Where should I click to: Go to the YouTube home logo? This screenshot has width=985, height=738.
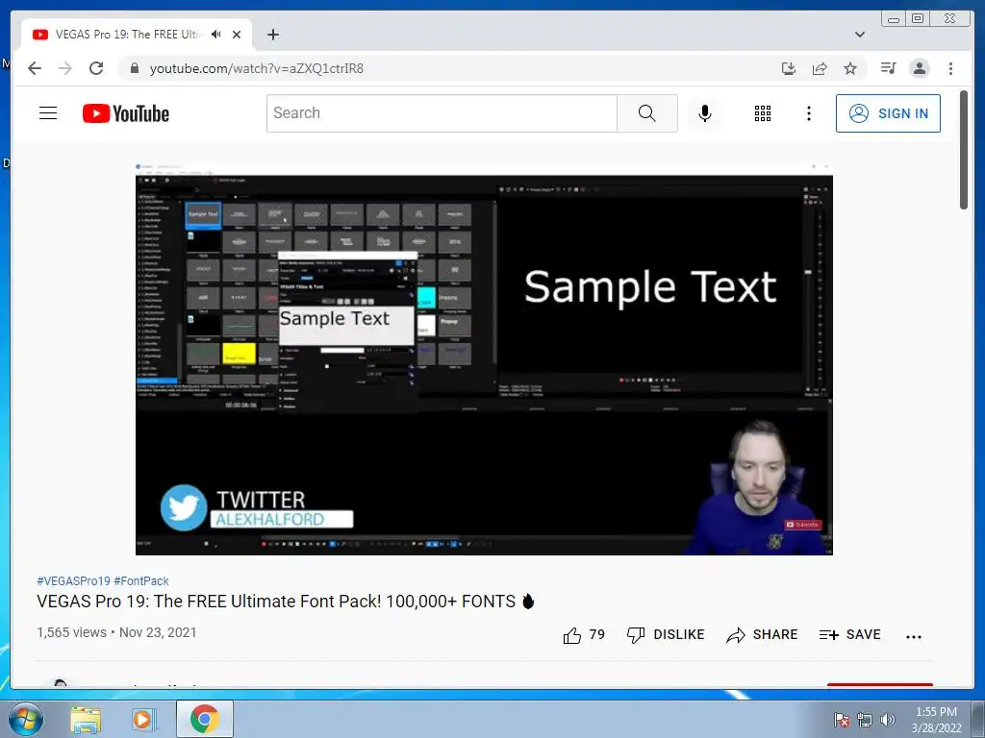pos(126,113)
